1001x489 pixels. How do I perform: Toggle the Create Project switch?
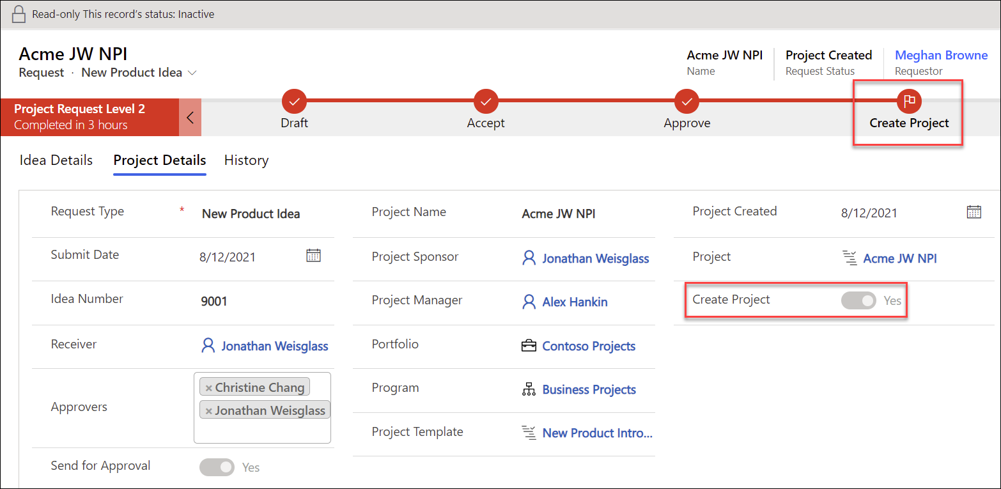(858, 300)
